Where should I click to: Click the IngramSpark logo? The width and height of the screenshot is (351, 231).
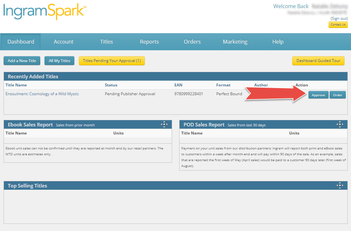point(45,11)
